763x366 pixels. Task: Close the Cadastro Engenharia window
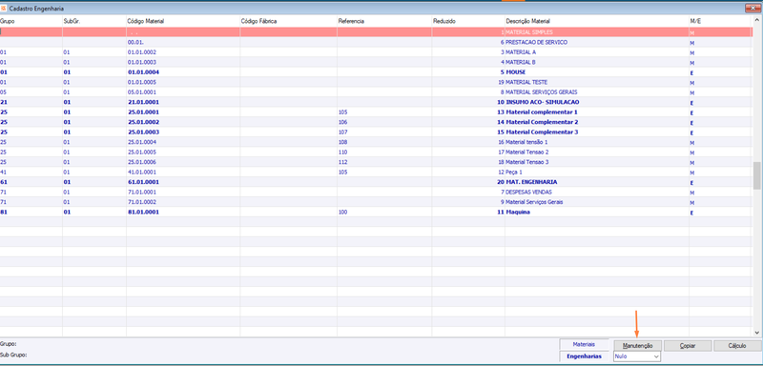753,9
